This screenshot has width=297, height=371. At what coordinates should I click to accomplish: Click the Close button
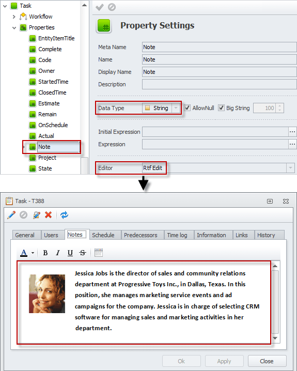(267, 361)
